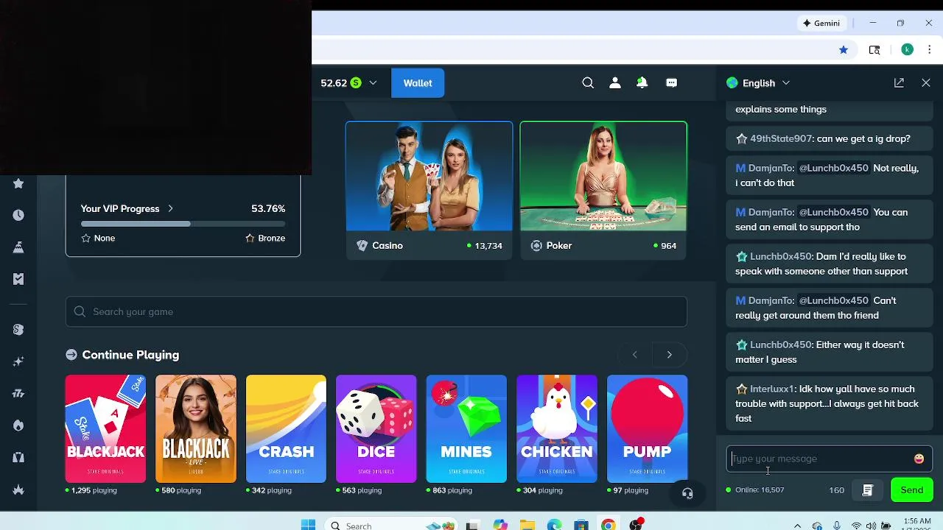Click Online: 16,507 chat status
The image size is (943, 530).
(x=755, y=490)
